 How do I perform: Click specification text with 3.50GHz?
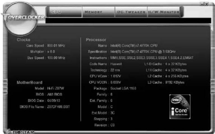coord(143,51)
